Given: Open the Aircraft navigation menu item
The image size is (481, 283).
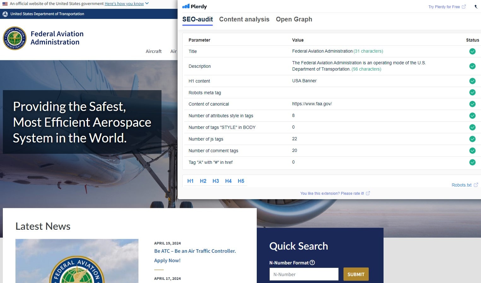Looking at the screenshot, I should point(154,51).
